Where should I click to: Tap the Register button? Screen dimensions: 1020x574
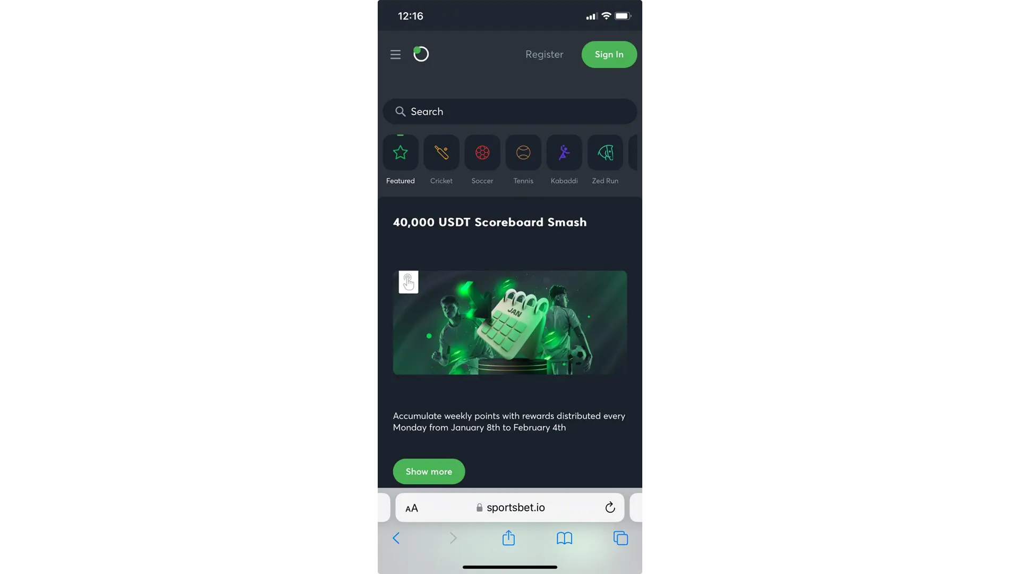click(545, 54)
